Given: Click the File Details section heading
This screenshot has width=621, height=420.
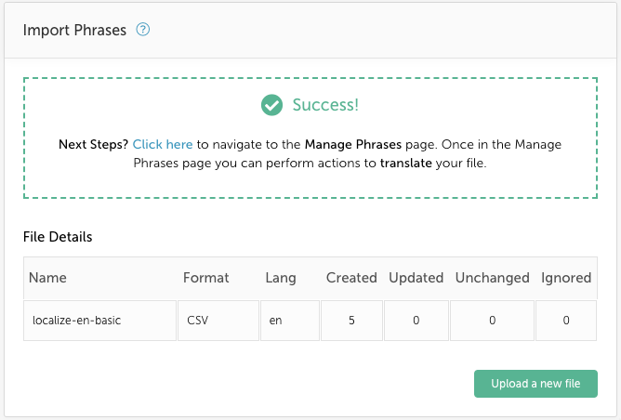Looking at the screenshot, I should (58, 237).
